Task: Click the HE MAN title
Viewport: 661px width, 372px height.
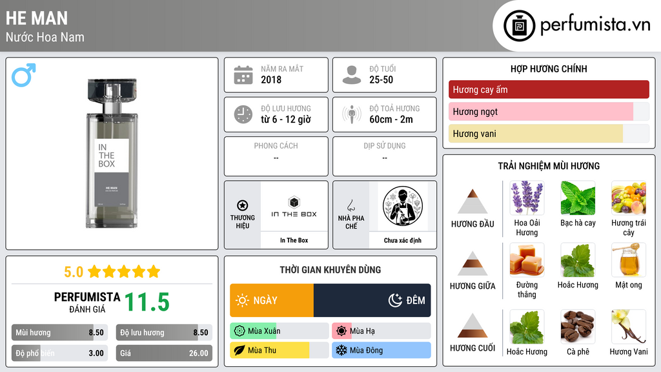Action: 37,18
